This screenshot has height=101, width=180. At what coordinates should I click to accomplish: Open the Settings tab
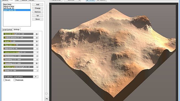pos(17,30)
